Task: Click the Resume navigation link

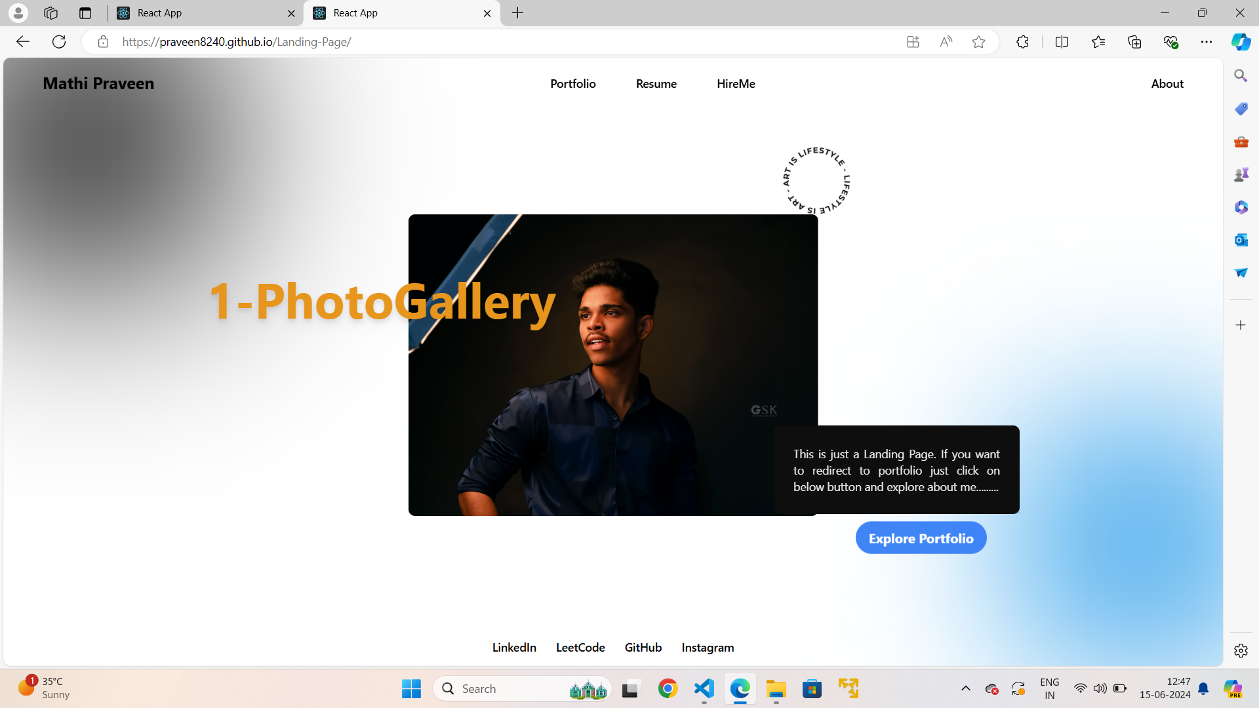Action: pyautogui.click(x=656, y=84)
